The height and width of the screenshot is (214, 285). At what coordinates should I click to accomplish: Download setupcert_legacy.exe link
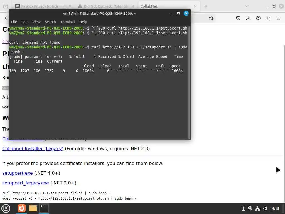[25, 183]
